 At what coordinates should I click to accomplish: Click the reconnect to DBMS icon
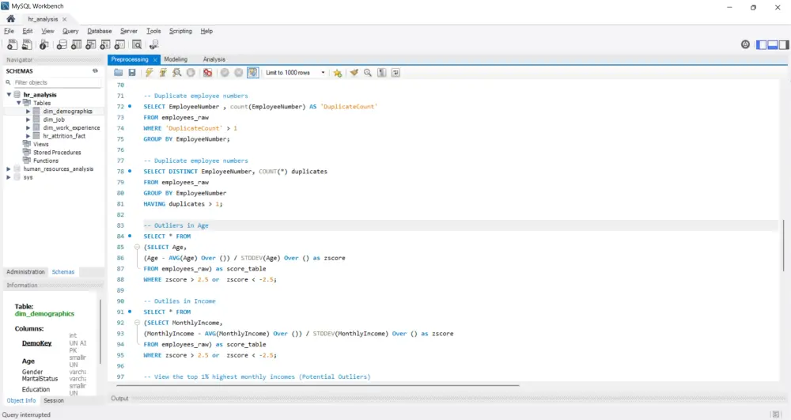click(x=154, y=45)
